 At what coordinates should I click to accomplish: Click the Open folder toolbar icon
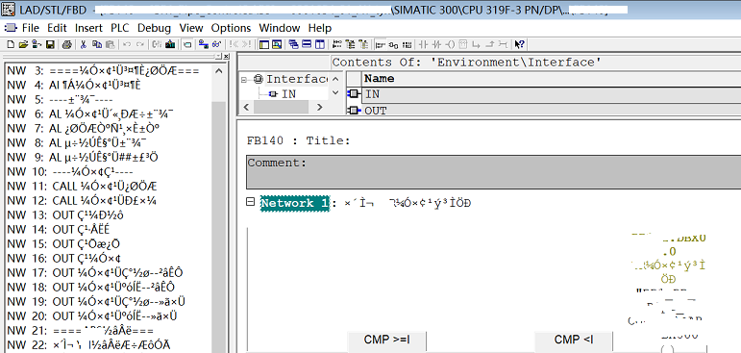24,44
